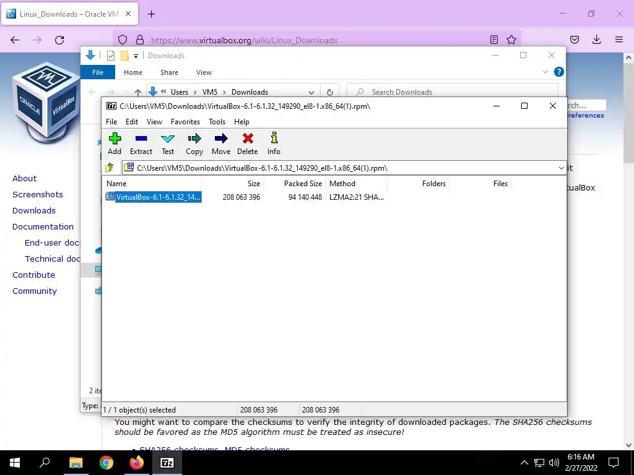This screenshot has height=475, width=634.
Task: Sort by Method column header
Action: tap(342, 183)
